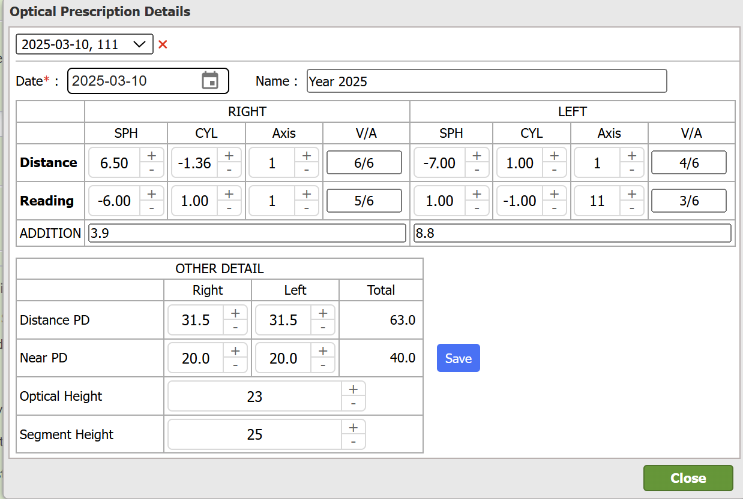The width and height of the screenshot is (743, 499).
Task: Increase Right Distance SPH with plus button
Action: 152,156
